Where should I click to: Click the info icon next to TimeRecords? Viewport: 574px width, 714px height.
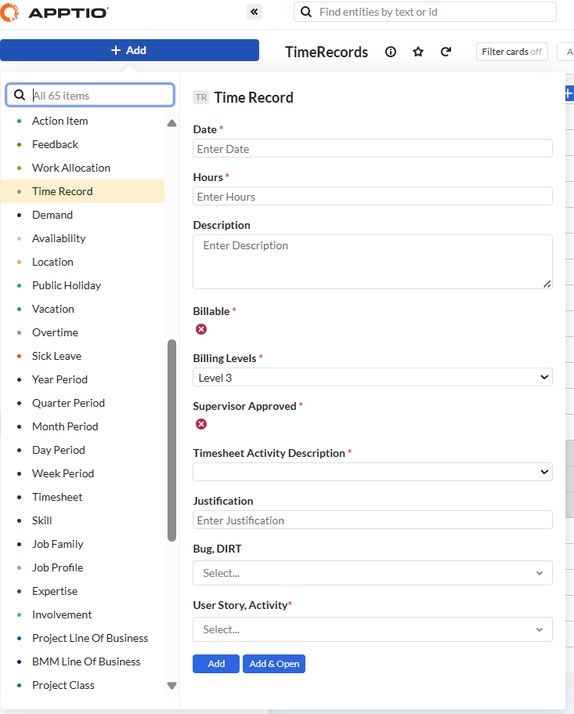pos(391,52)
